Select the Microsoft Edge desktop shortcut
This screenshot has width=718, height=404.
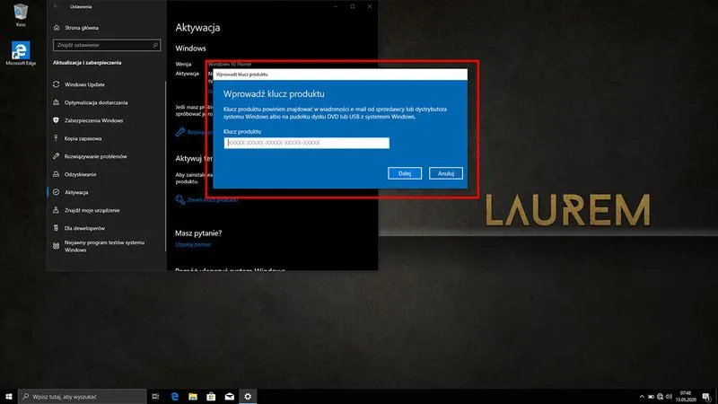point(21,53)
